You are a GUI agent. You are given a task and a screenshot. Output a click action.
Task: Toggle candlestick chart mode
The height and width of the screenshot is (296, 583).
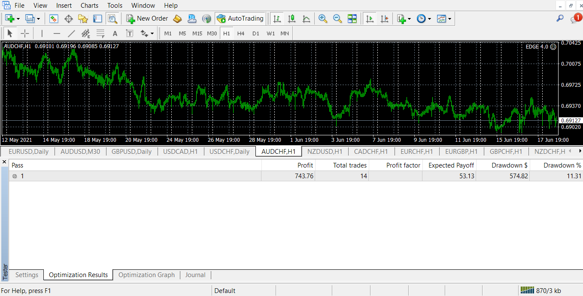coord(292,18)
